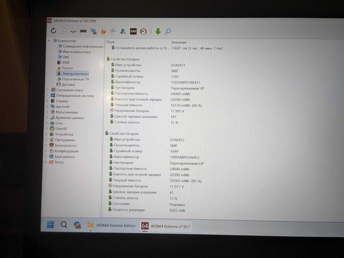
Task: Open the sensor gauge toolbar icon
Action: click(143, 31)
